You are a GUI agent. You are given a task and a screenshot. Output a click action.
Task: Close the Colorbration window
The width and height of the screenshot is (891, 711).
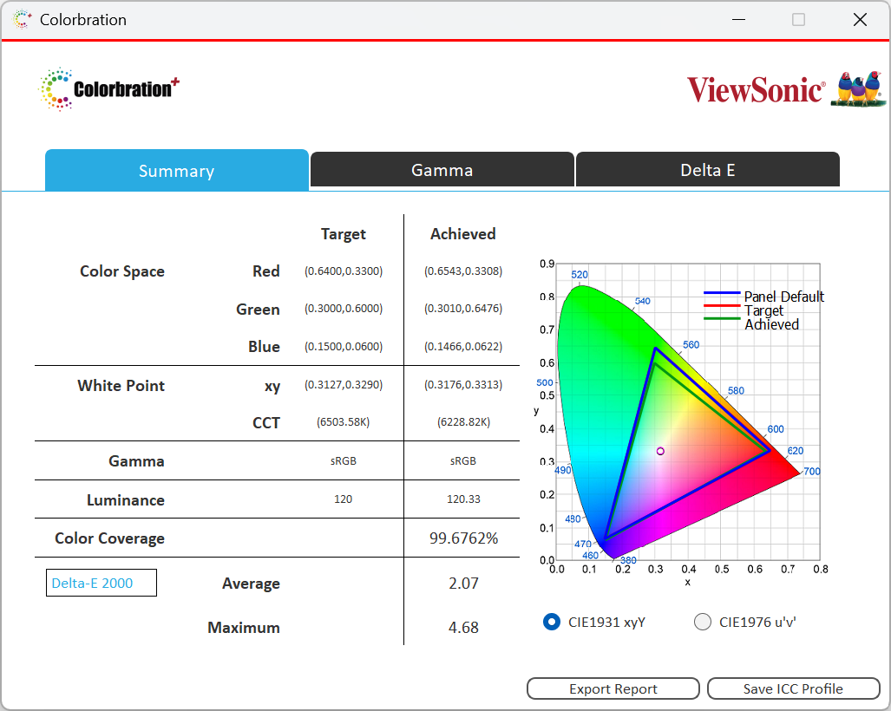pos(860,19)
